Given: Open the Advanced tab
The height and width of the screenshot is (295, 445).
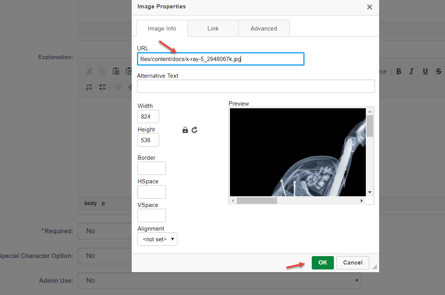Looking at the screenshot, I should click(264, 29).
